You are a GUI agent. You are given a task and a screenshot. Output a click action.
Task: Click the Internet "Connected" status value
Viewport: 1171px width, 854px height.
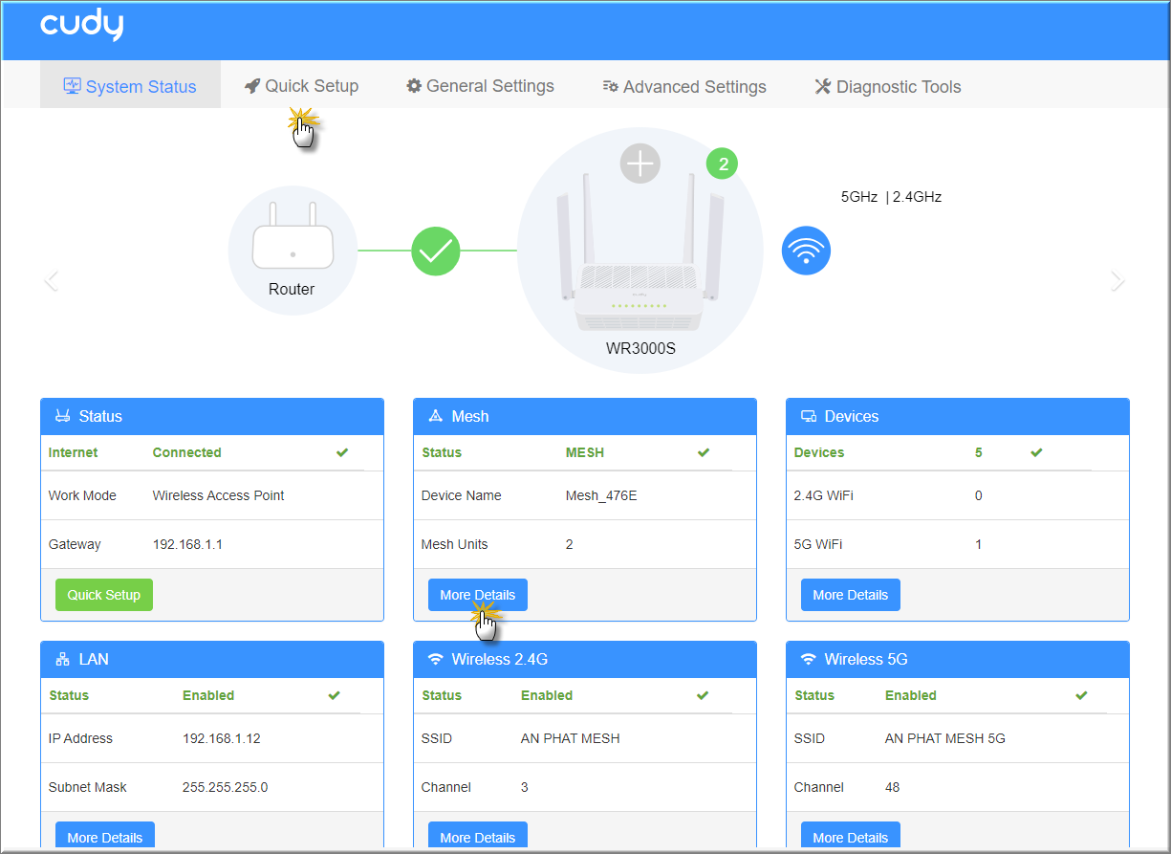(187, 453)
